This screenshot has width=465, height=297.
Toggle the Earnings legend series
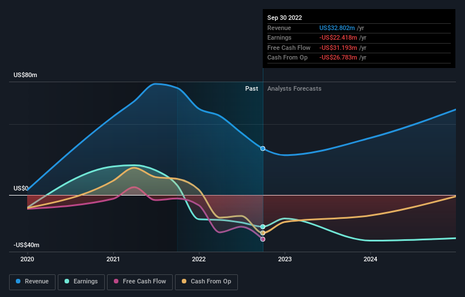[x=81, y=282]
